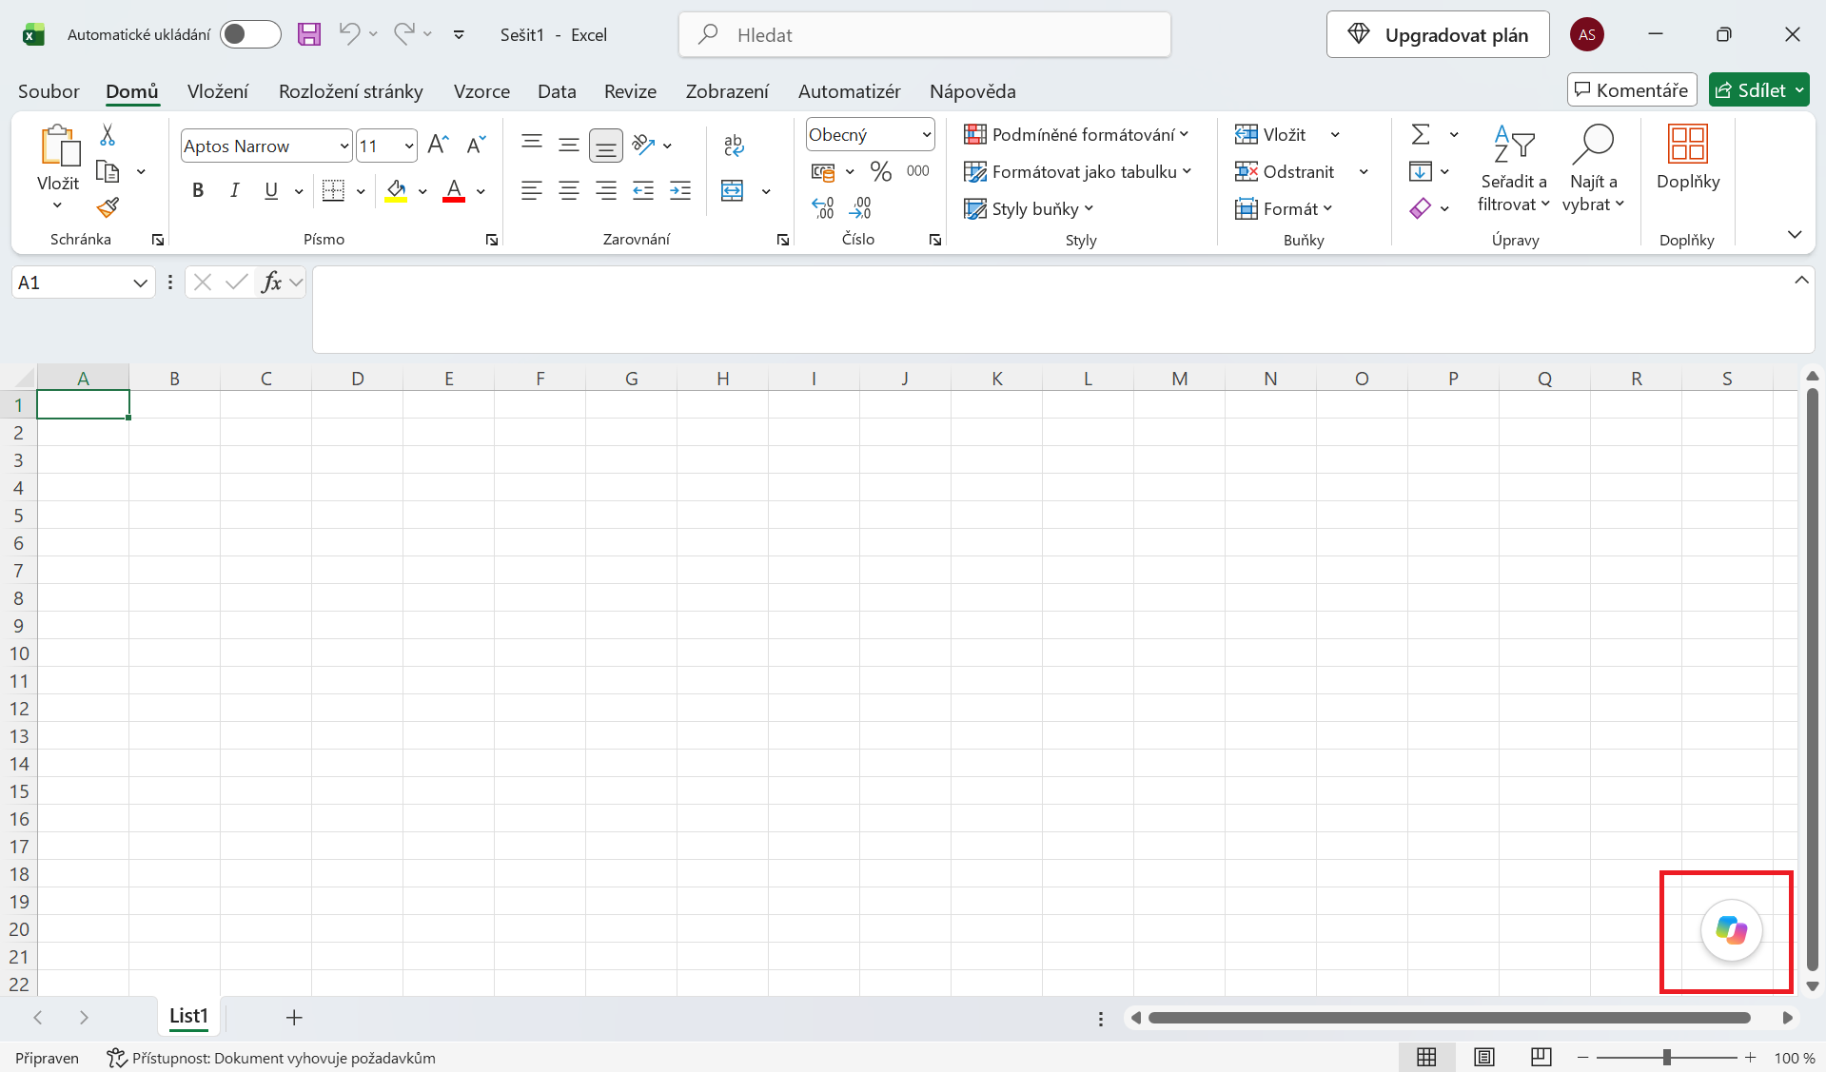Click the Increase Font Size icon
The width and height of the screenshot is (1826, 1072).
[438, 145]
